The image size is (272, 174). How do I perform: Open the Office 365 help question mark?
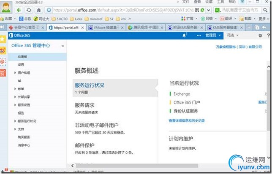(268, 35)
